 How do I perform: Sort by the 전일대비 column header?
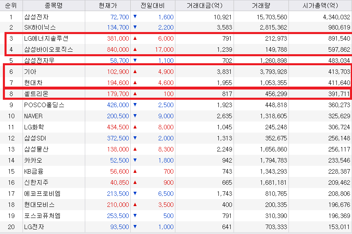coord(153,5)
